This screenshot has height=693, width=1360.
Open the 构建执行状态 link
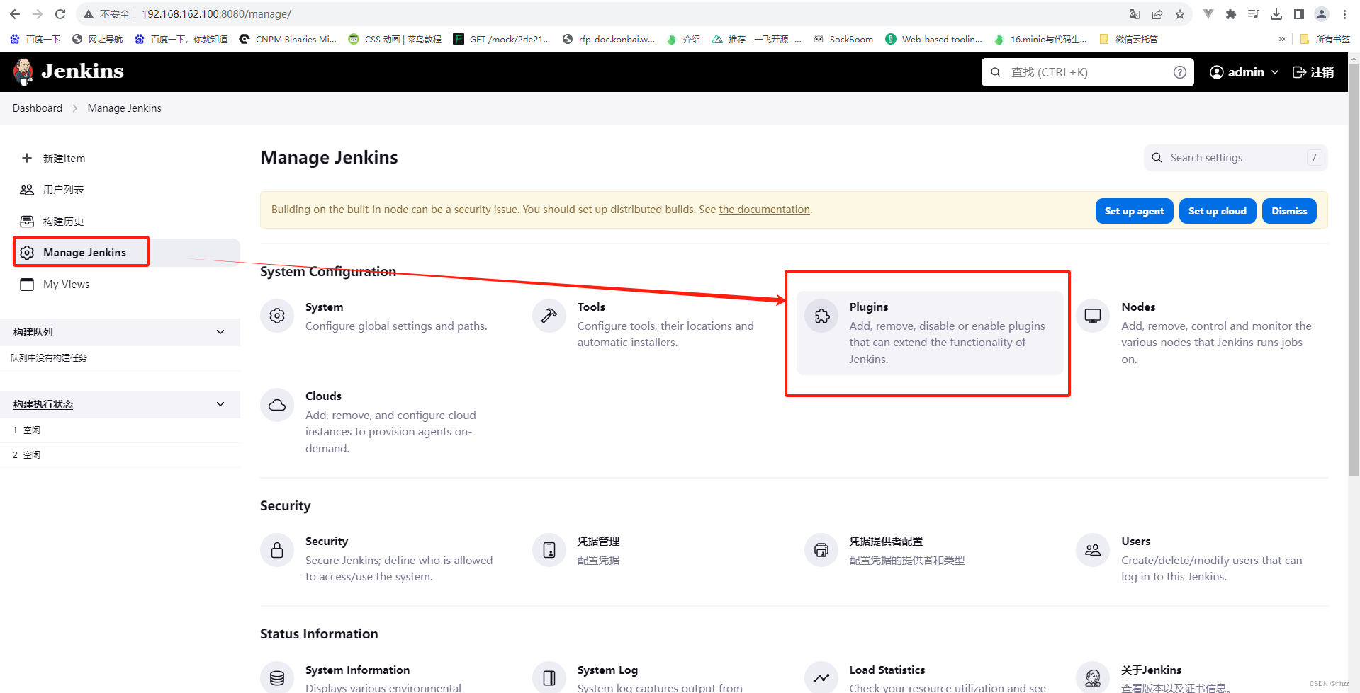[43, 404]
